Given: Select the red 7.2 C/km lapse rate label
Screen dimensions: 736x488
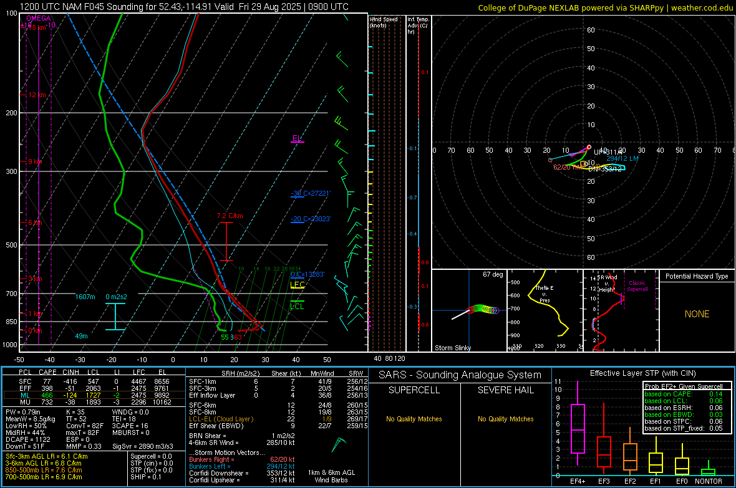Looking at the screenshot, I should coord(230,216).
